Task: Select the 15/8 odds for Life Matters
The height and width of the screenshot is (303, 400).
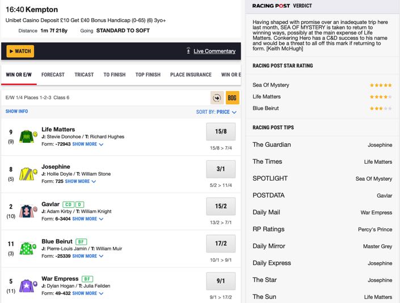Action: [x=221, y=131]
